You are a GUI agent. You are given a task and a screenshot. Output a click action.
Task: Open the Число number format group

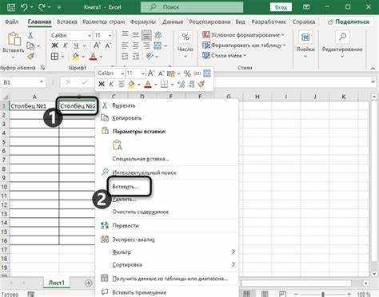[186, 44]
